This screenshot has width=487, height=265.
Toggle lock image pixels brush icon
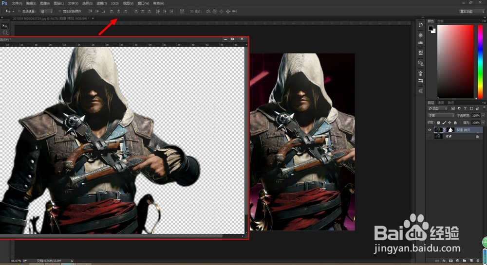tap(444, 123)
